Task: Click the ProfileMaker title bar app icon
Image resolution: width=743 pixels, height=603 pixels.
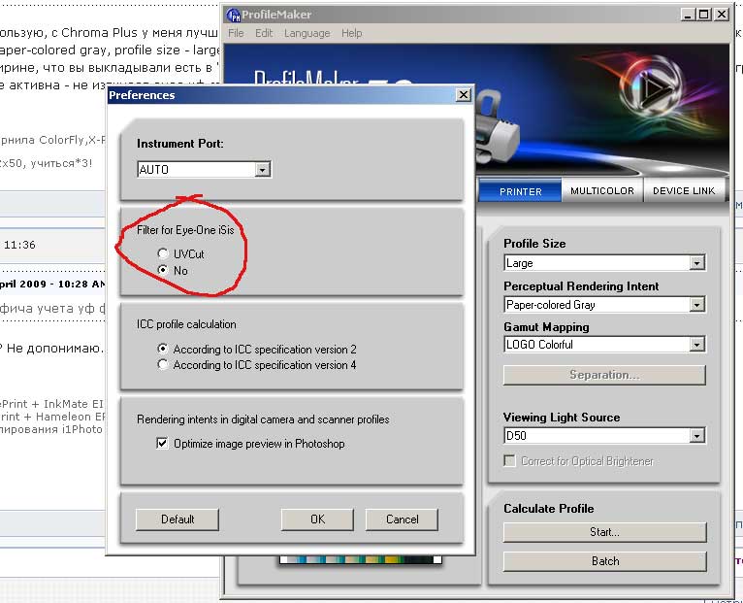Action: [234, 15]
